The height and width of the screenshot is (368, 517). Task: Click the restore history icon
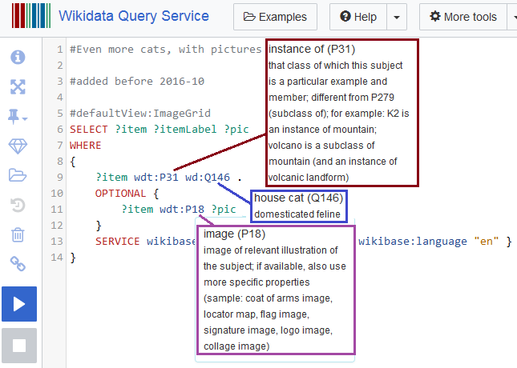18,205
